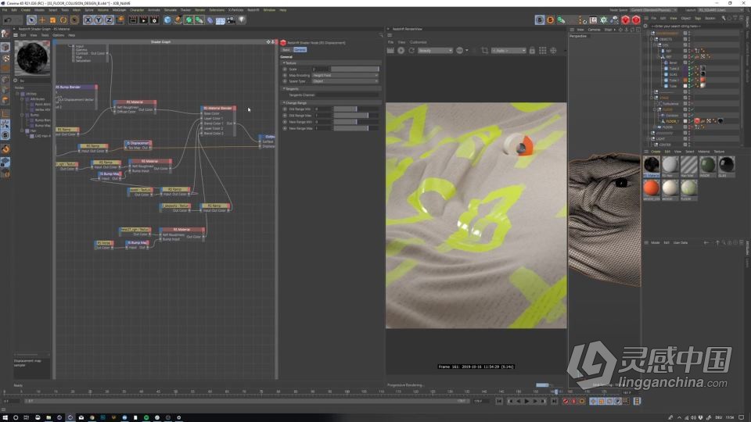
Task: Collapse the Tangents section
Action: click(283, 88)
